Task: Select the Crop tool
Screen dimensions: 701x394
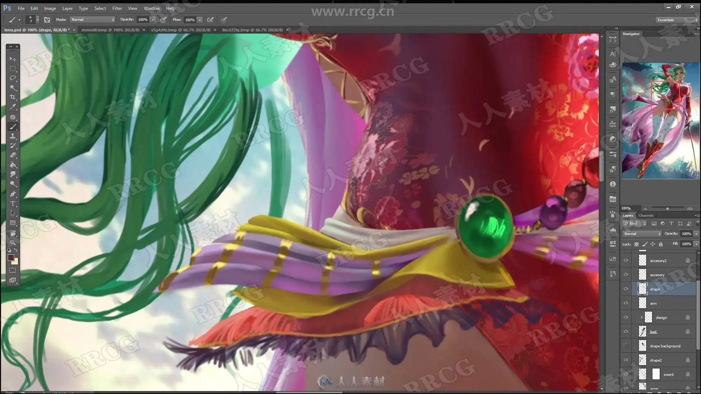Action: [13, 97]
